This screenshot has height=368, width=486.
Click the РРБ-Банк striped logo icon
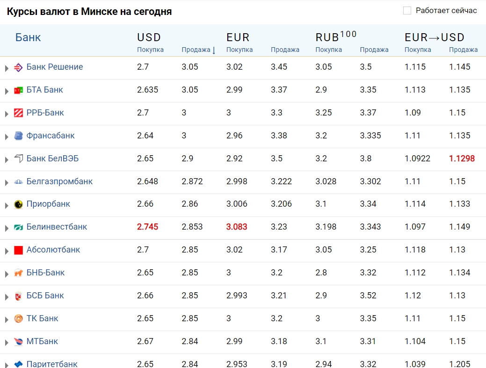click(x=18, y=113)
